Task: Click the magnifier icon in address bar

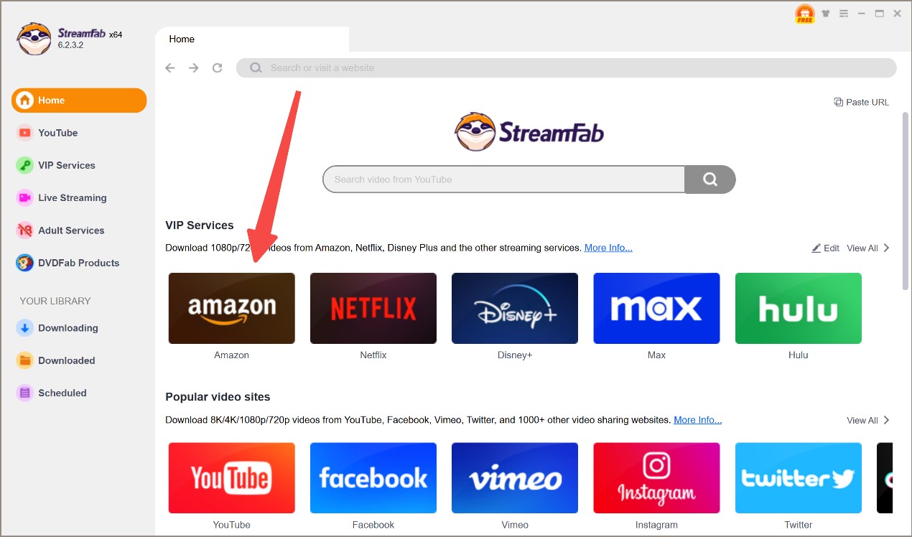Action: 256,67
